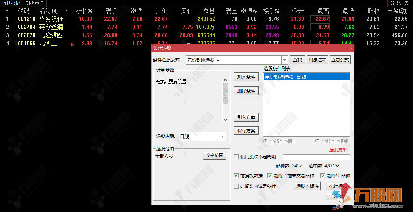Select stock row 元隆雅图
Viewport: 413px width, 212px height.
pos(207,35)
